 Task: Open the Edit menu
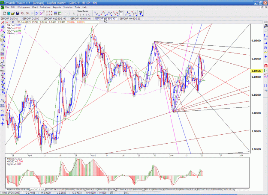(x=13, y=7)
